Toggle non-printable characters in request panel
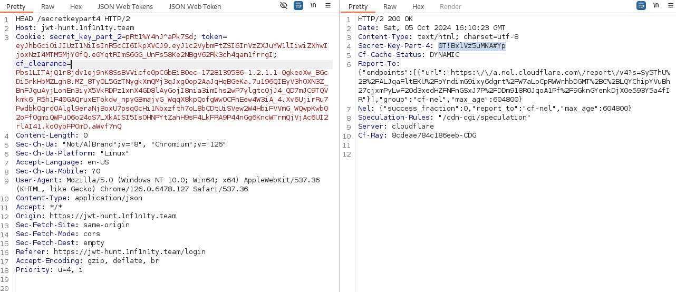This screenshot has width=676, height=292. click(313, 6)
